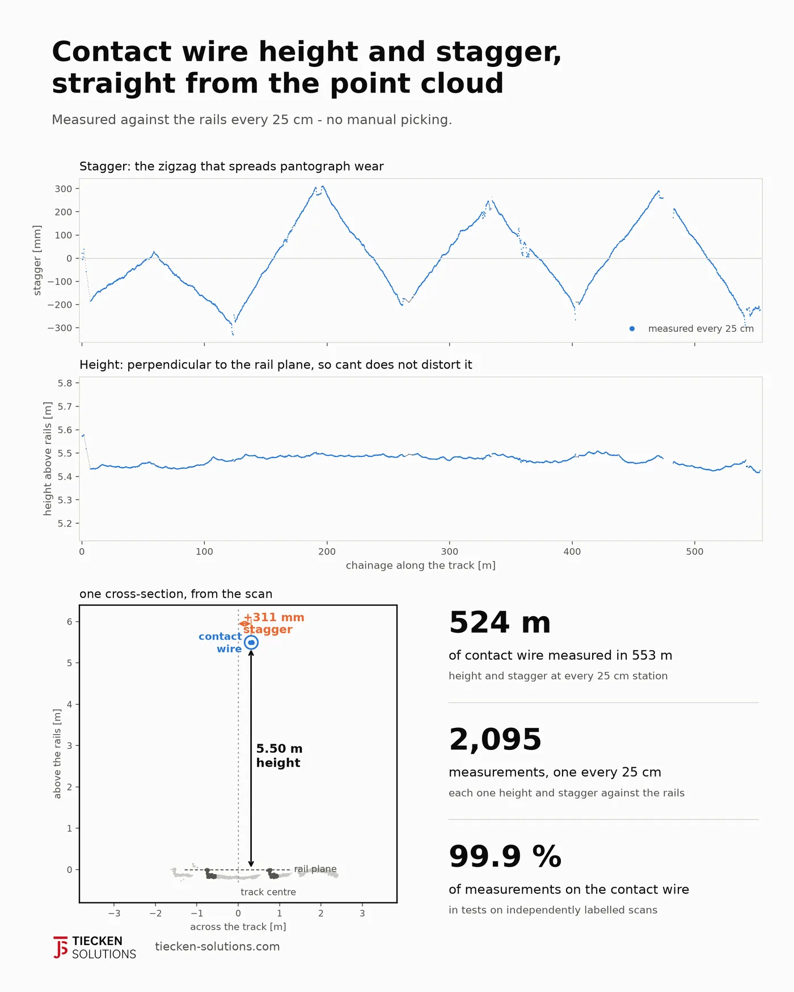Click the 'chainage along the track' axis label
This screenshot has height=992, width=794.
click(421, 566)
